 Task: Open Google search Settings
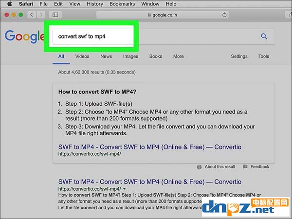point(239,56)
